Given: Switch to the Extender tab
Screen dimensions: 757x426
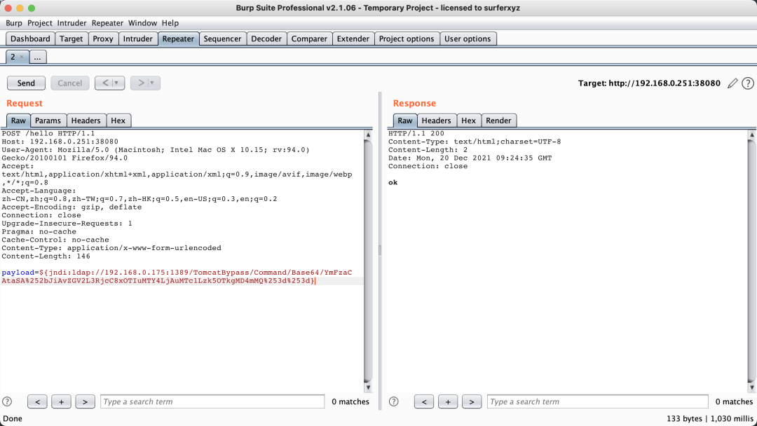Looking at the screenshot, I should click(x=353, y=39).
